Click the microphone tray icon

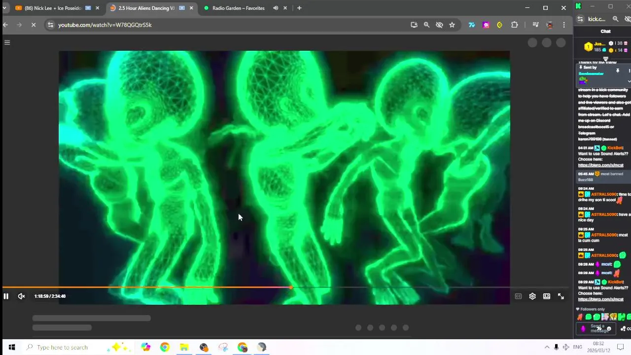[556, 347]
